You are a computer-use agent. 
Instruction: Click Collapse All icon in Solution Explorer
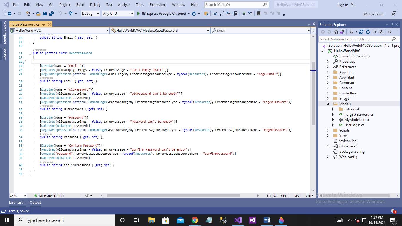pos(374,32)
